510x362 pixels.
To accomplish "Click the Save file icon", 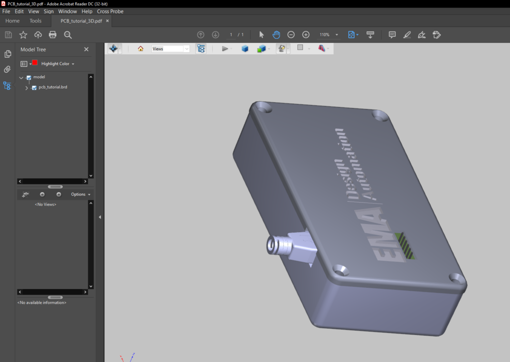I will [x=8, y=35].
